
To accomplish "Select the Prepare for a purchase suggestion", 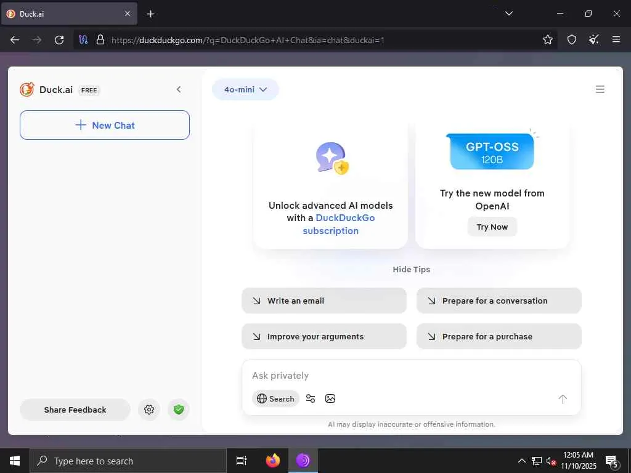I will 499,337.
